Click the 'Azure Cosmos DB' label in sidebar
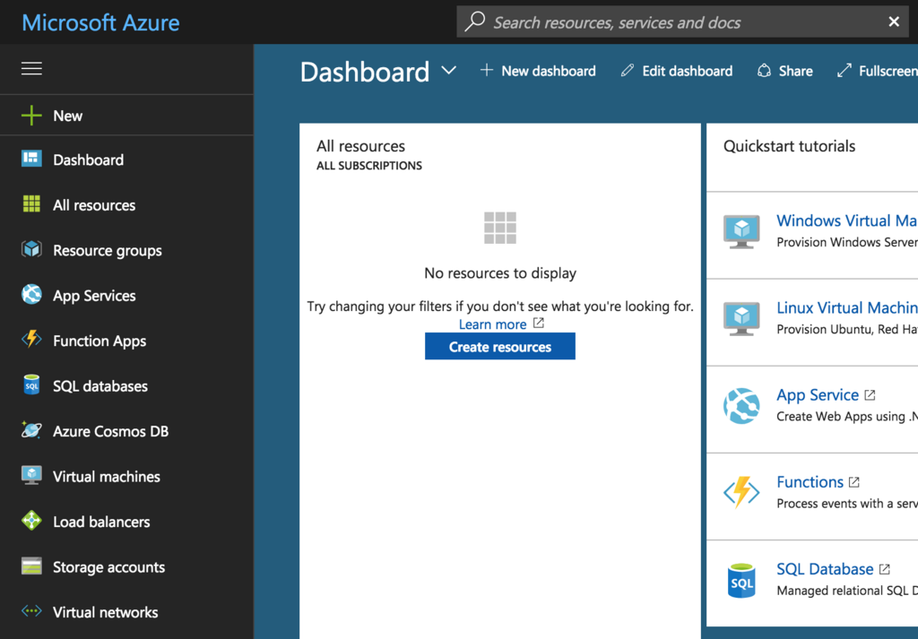This screenshot has width=918, height=639. (110, 431)
